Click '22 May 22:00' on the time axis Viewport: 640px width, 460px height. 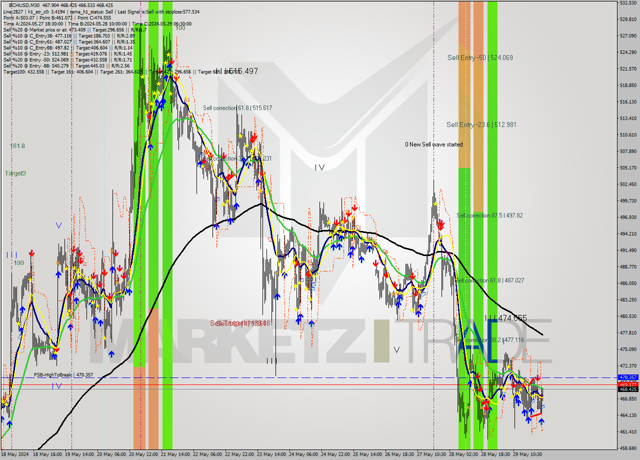(x=239, y=455)
